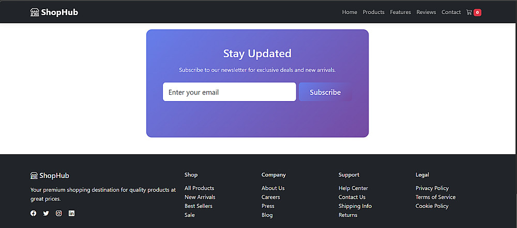
Task: Click the Best Sellers footer link
Action: click(x=198, y=206)
